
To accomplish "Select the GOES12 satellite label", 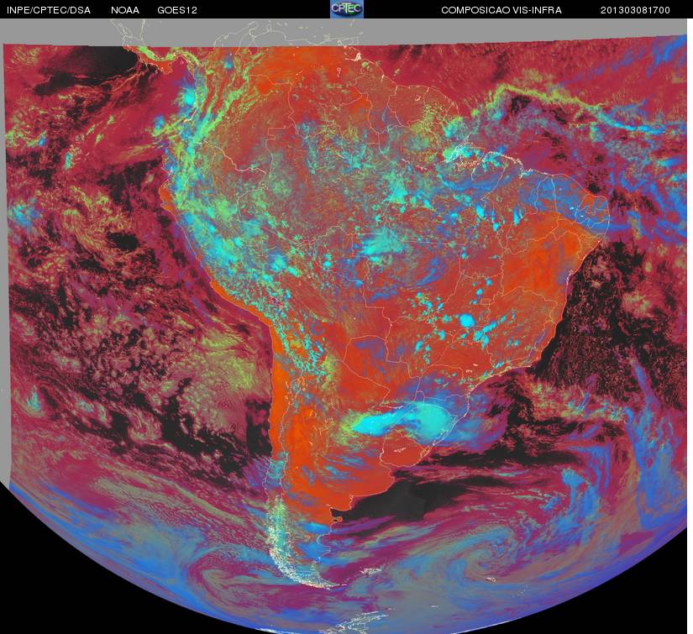I will click(177, 10).
